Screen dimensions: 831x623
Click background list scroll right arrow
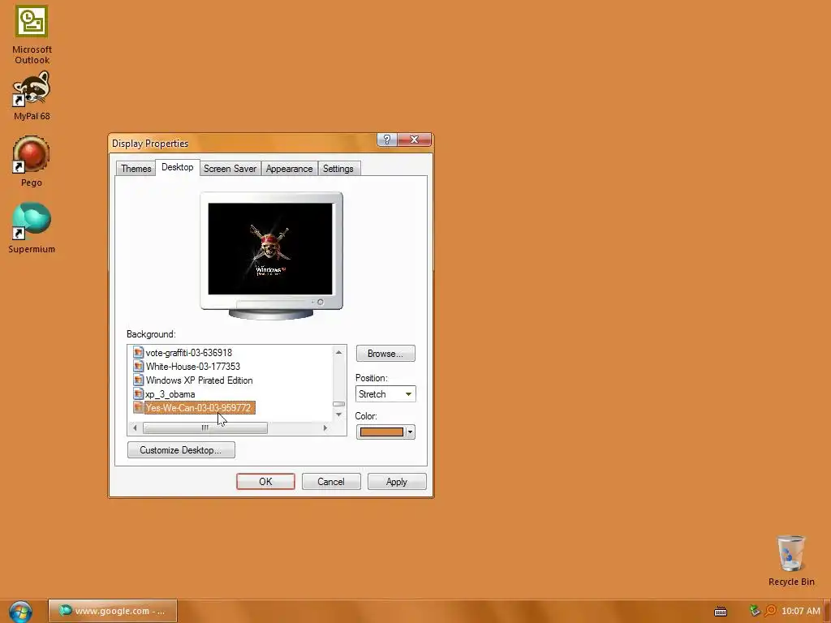click(325, 428)
